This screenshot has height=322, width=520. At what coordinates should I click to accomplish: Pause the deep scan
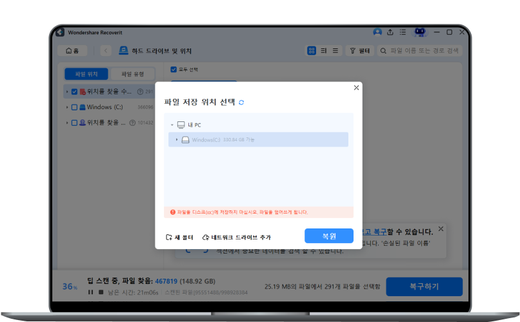coord(91,292)
